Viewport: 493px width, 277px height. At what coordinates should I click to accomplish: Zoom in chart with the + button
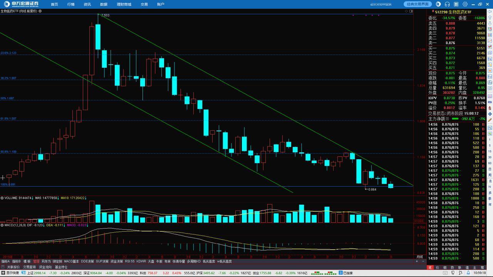click(x=417, y=261)
